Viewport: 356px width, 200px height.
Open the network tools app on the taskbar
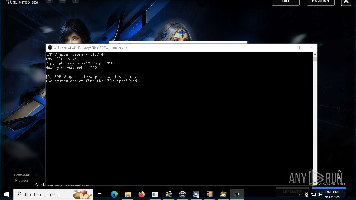(169, 194)
